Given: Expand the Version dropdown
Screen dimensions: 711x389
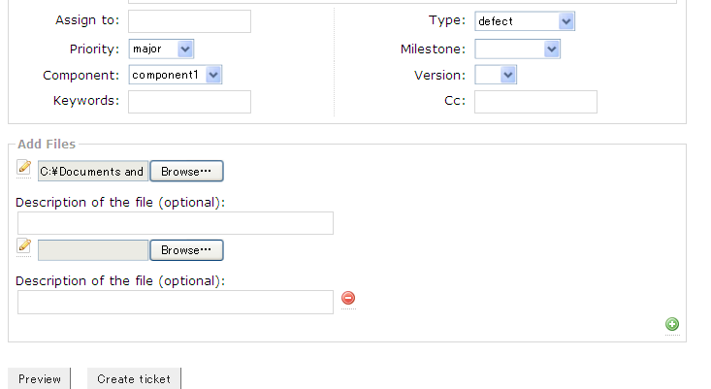Looking at the screenshot, I should coord(496,75).
